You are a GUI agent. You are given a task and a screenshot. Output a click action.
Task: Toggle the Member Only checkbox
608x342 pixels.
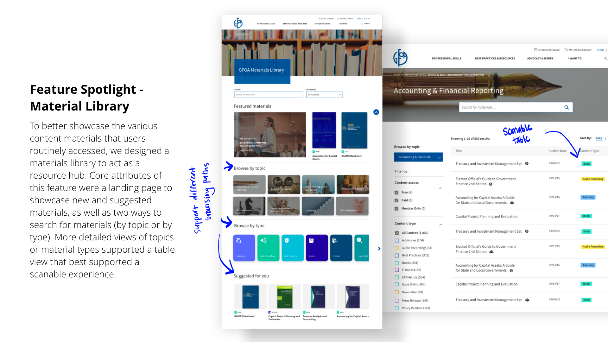click(396, 209)
